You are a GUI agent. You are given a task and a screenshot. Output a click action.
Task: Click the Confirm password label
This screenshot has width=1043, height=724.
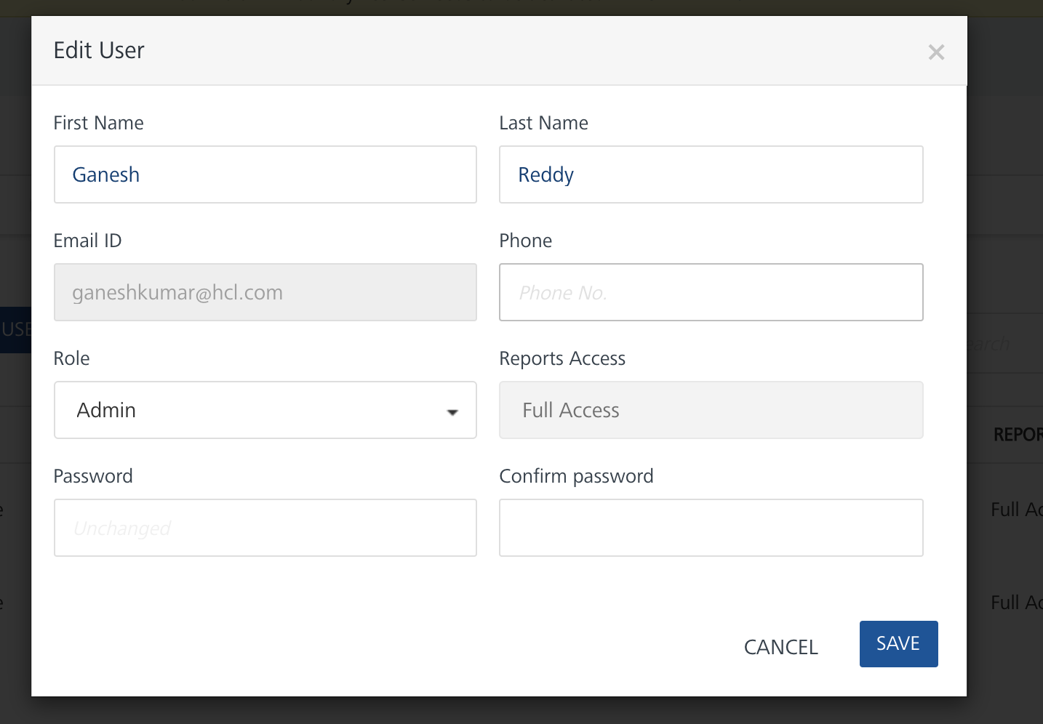576,476
